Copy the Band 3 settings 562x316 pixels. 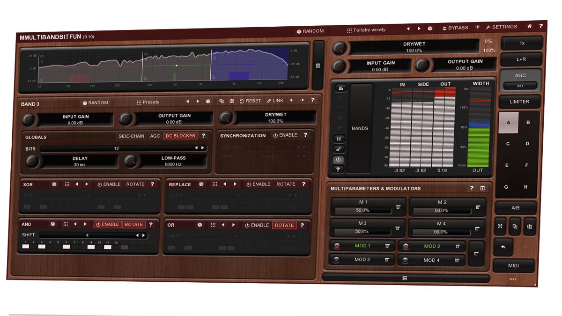point(222,101)
